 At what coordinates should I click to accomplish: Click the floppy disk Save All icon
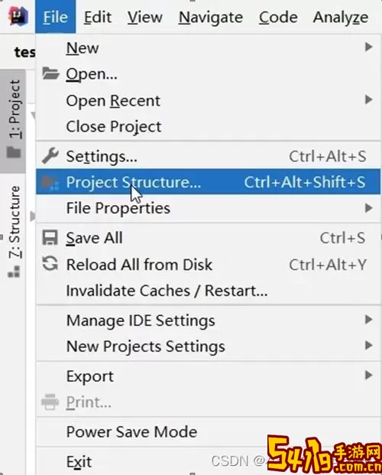[50, 238]
